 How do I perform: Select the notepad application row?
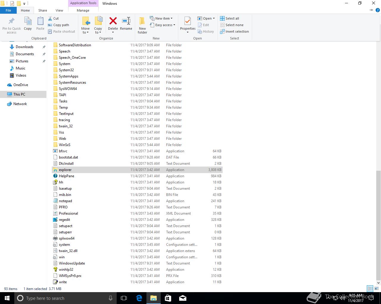[137, 201]
